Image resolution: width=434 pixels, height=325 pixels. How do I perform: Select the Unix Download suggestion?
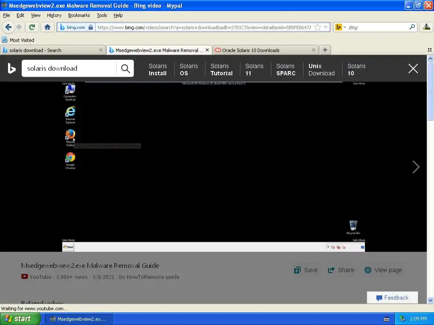coord(322,70)
